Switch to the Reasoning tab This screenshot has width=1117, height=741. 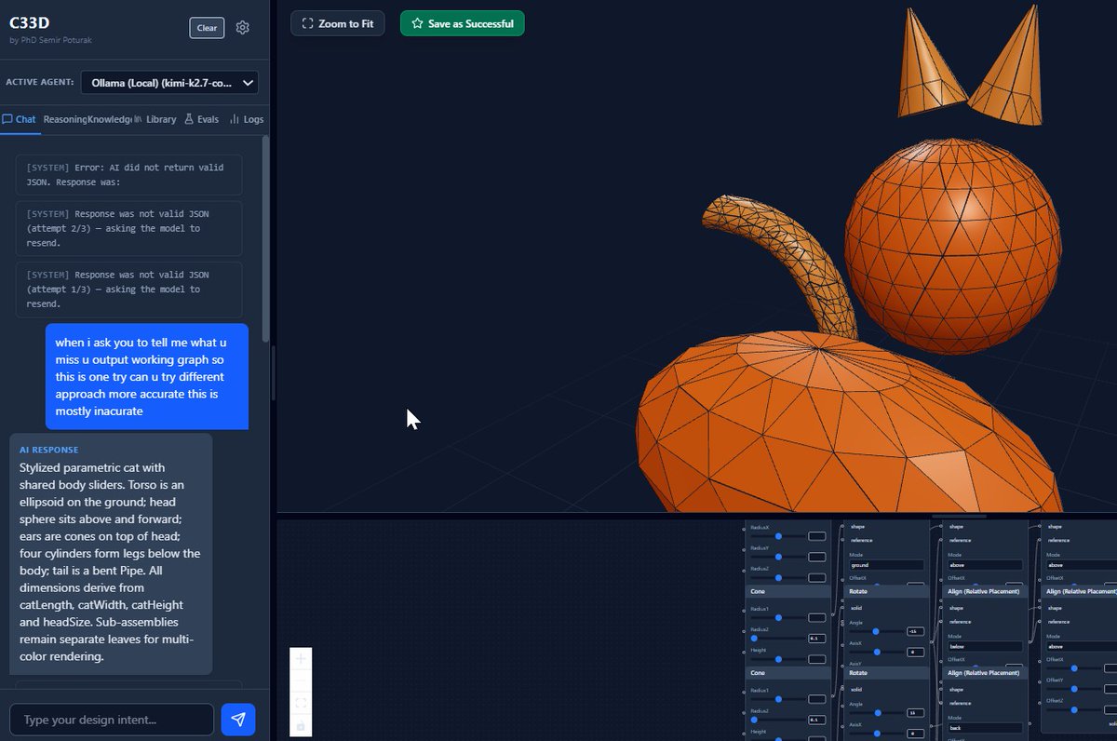pyautogui.click(x=65, y=119)
